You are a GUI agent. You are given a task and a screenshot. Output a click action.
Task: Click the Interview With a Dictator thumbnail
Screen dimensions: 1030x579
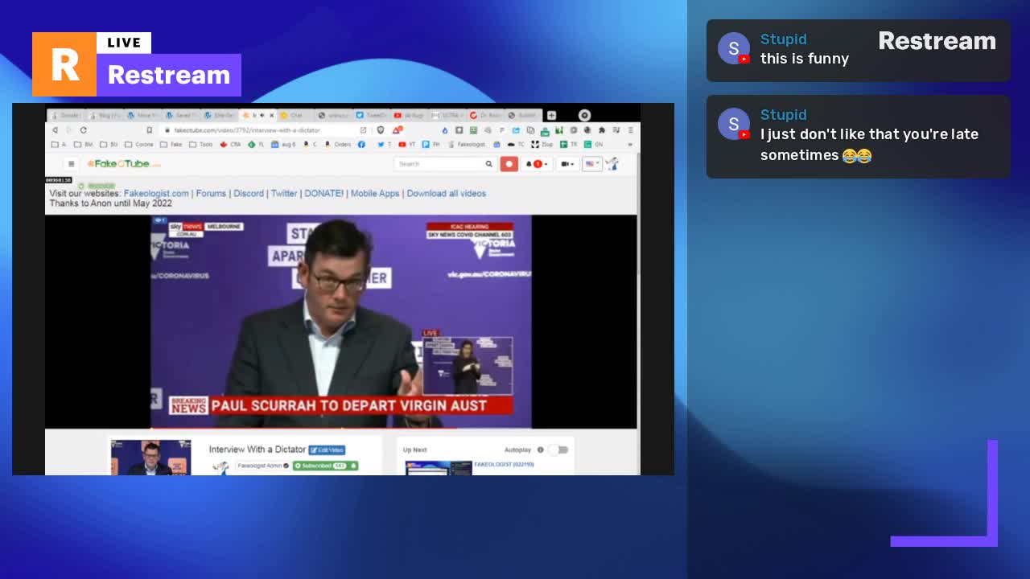(x=151, y=458)
